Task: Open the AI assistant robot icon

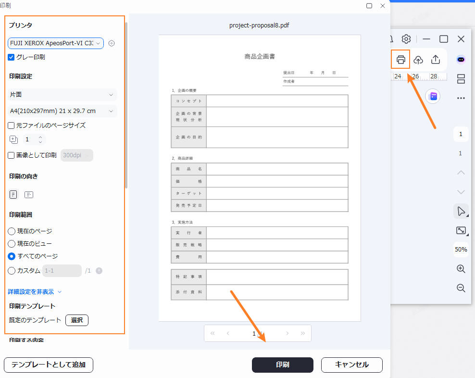Action: coord(461,59)
